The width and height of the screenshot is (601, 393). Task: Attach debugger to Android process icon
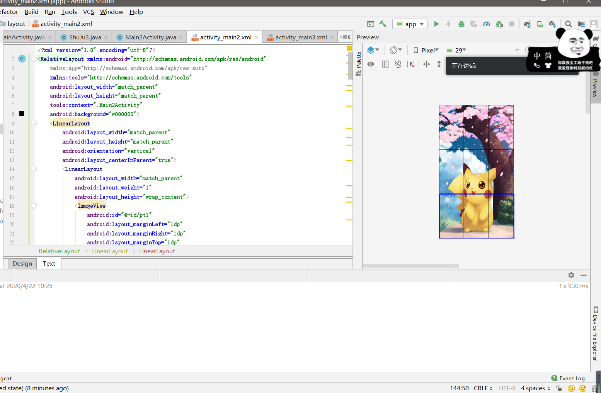tap(499, 24)
